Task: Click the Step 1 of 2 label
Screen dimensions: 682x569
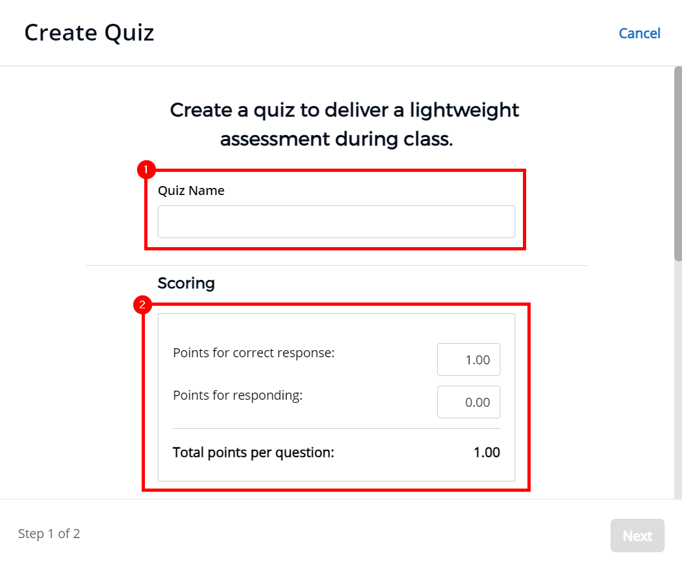Action: [x=49, y=534]
